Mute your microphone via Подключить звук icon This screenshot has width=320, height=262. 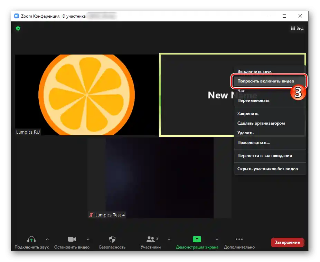pos(31,239)
